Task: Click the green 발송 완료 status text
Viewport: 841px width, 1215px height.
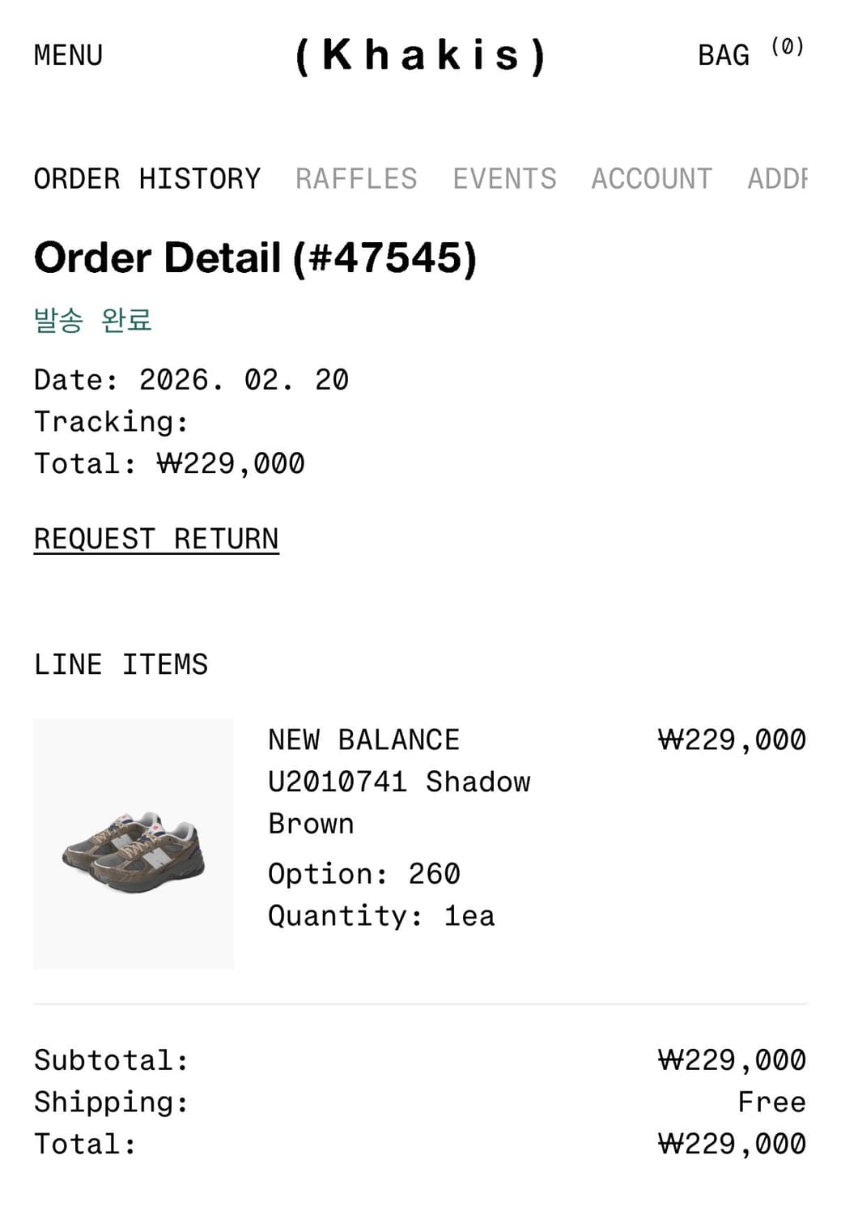Action: (x=92, y=320)
